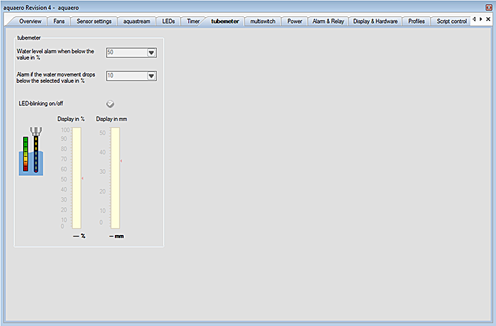Viewport: 496px width, 326px height.
Task: Click the Display in mm level gauge
Action: click(x=116, y=178)
